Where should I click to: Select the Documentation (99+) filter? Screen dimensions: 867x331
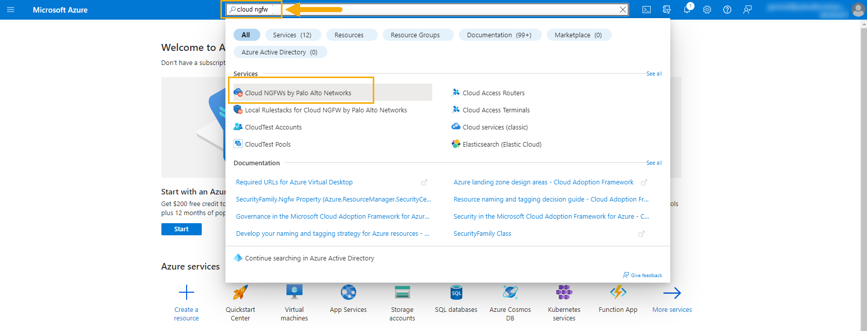tap(499, 35)
